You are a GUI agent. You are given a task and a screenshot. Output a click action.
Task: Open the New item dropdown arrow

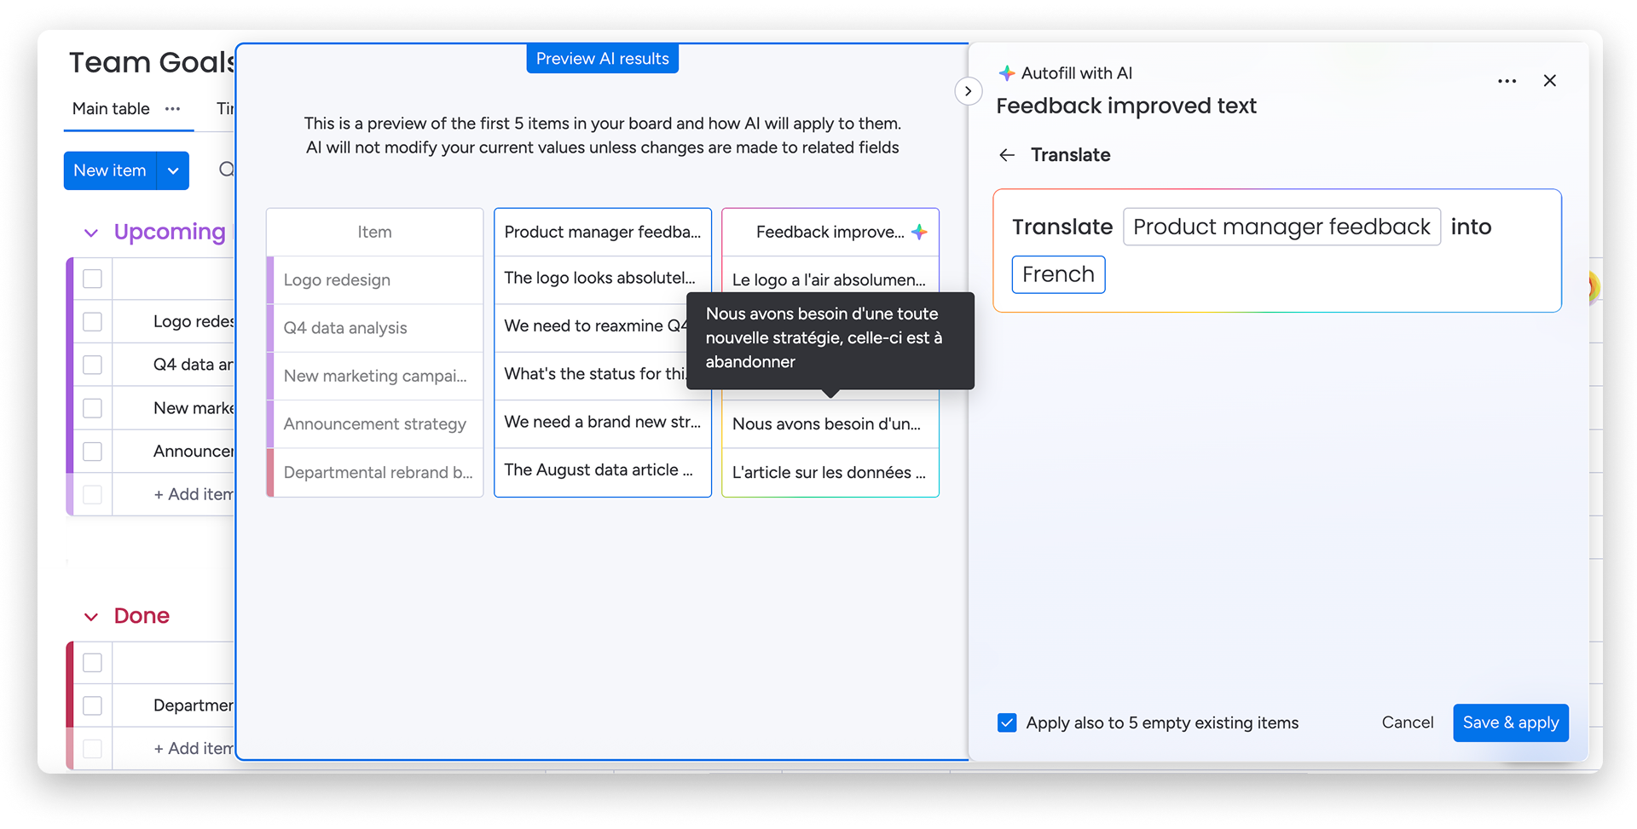coord(173,170)
